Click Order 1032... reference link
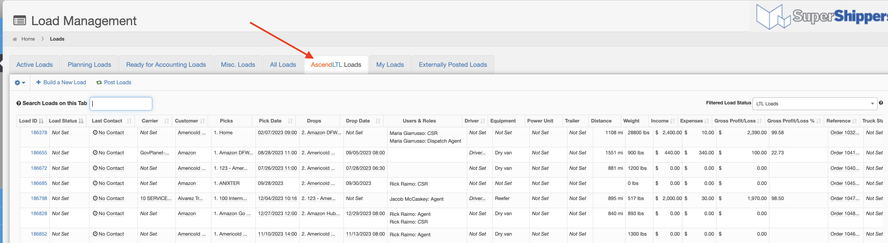Screen dimensions: 888x243 point(845,133)
